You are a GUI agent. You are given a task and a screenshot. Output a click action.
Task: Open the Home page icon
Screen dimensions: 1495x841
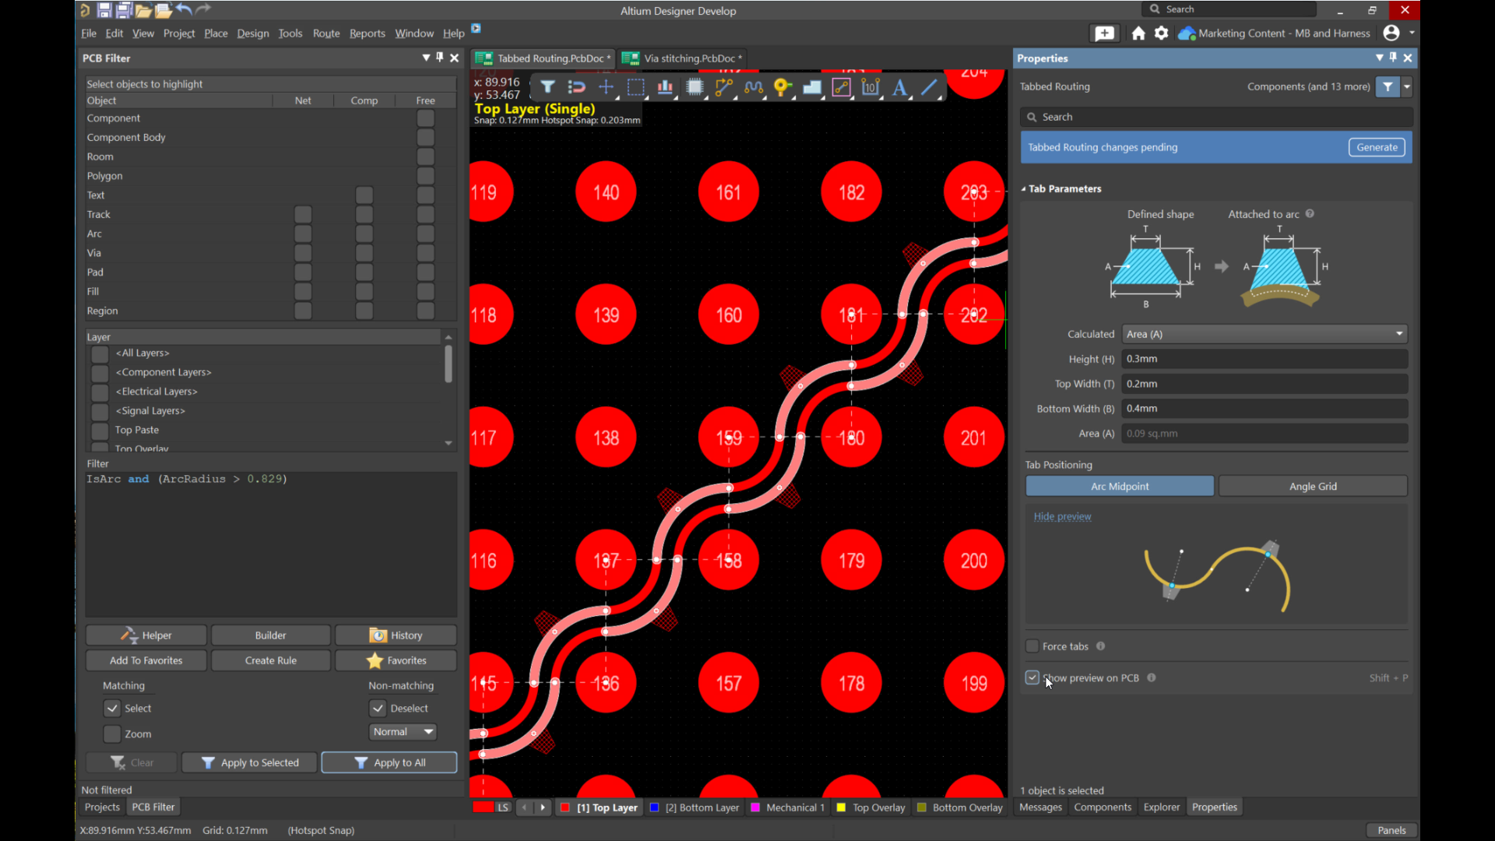pyautogui.click(x=1138, y=33)
